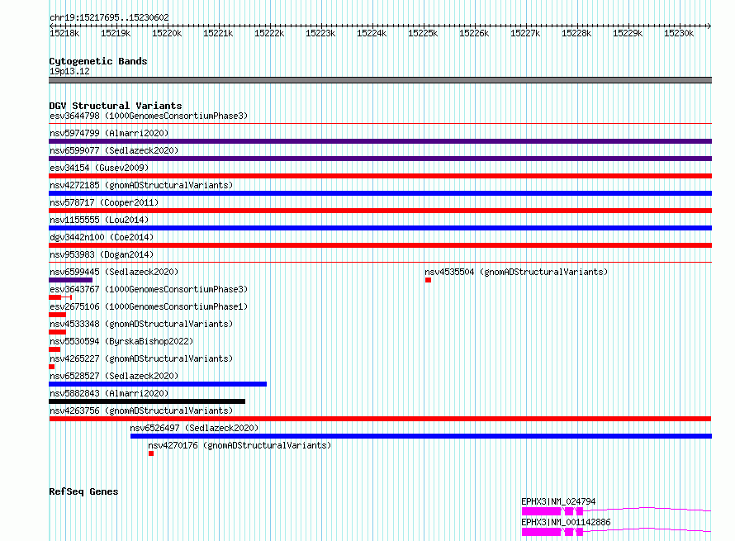
Task: Click nsv4270176 gnomAD variant label
Action: click(239, 445)
